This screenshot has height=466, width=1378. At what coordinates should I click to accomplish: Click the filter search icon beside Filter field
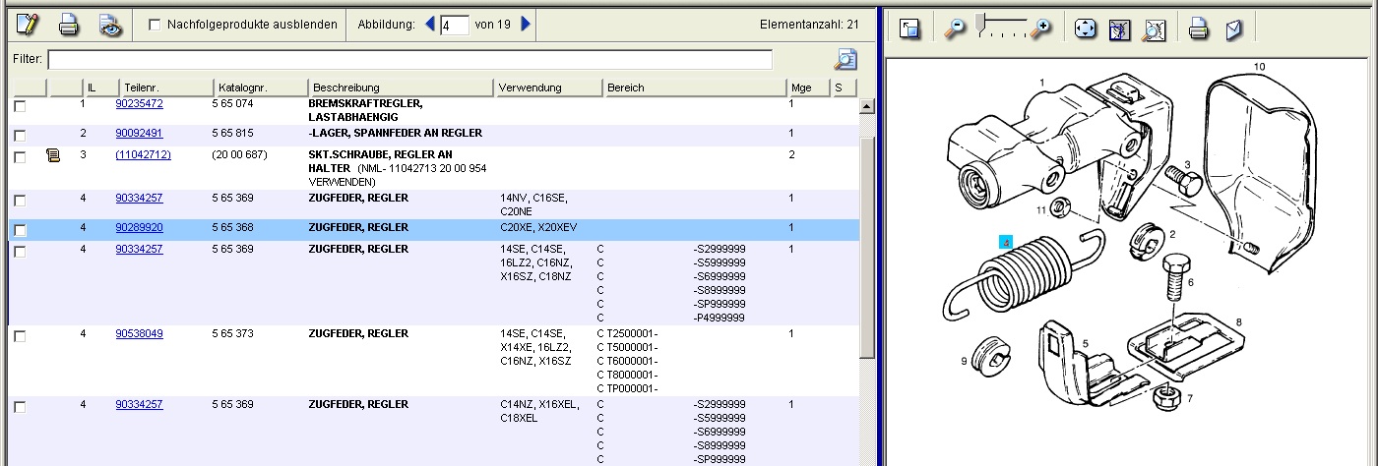846,60
